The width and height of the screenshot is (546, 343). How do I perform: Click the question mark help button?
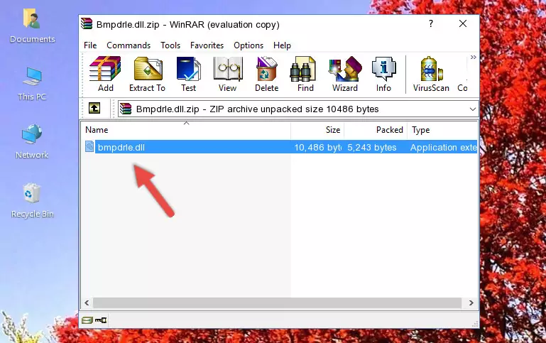tap(431, 23)
